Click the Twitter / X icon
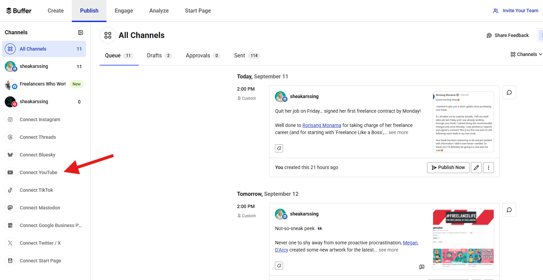543x280 pixels. (x=10, y=243)
